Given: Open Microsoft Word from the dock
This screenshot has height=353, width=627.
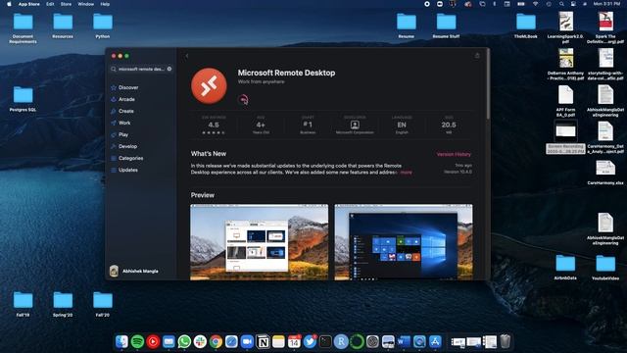Looking at the screenshot, I should click(x=404, y=341).
